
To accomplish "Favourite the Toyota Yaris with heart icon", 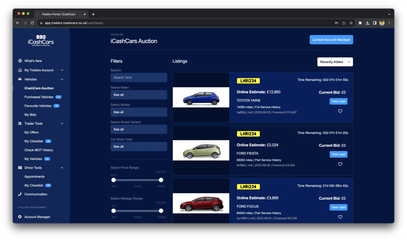I will [x=340, y=111].
